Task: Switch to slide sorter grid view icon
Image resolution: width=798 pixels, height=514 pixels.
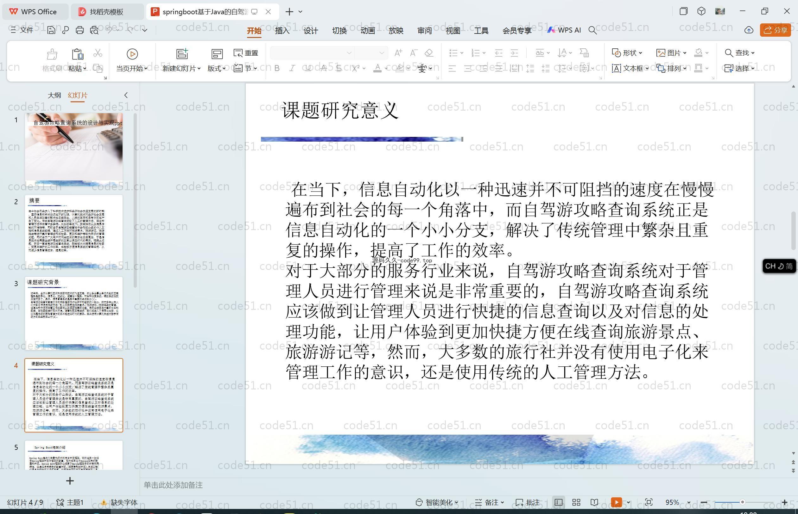Action: (x=576, y=502)
